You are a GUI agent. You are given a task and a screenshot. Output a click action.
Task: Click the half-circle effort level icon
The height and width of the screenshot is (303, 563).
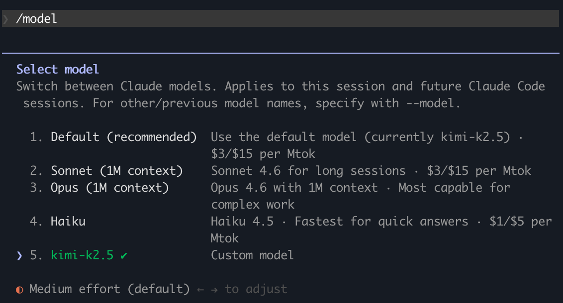pos(19,289)
